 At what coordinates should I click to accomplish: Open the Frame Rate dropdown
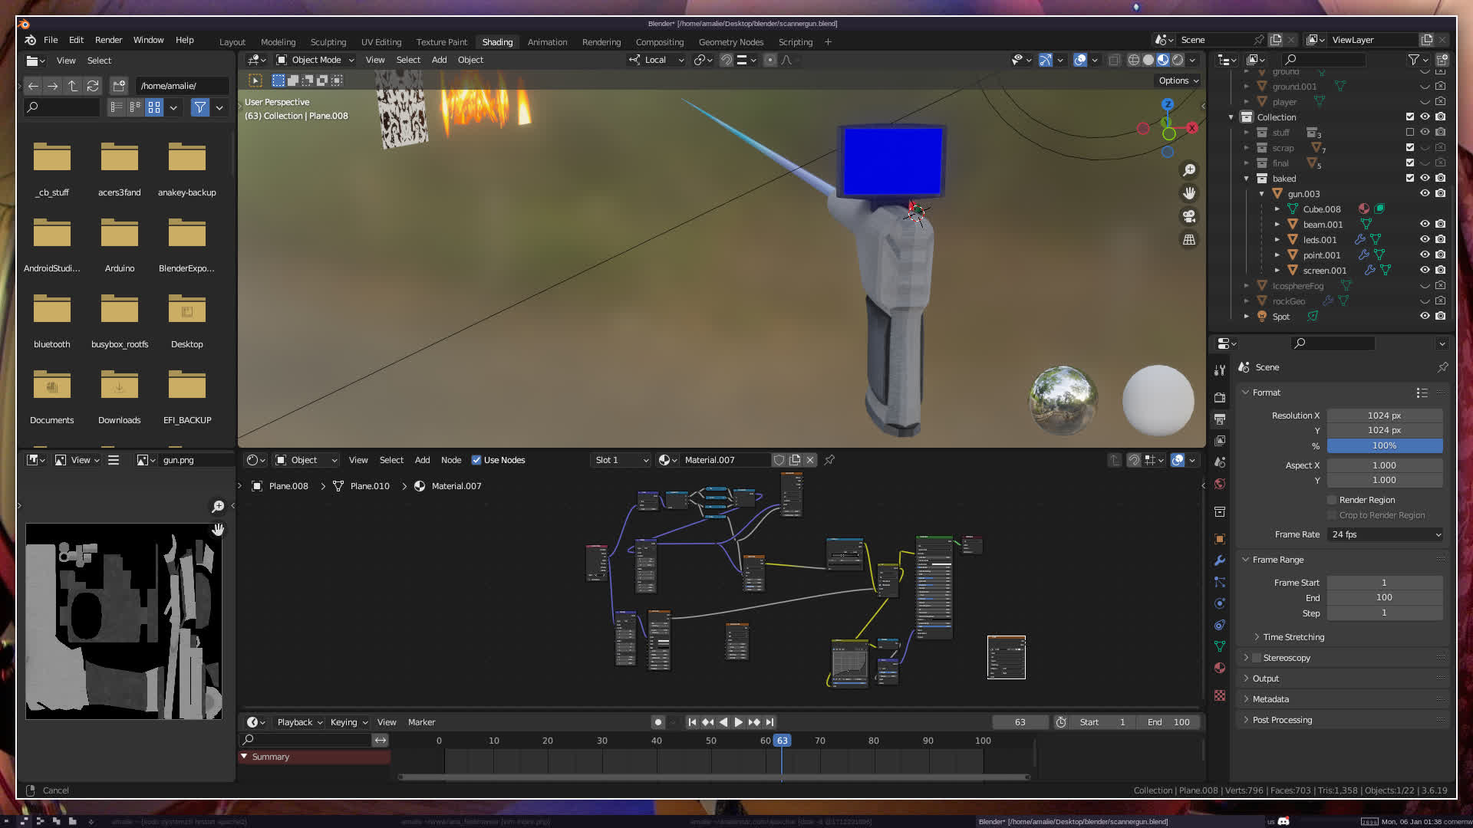tap(1386, 534)
